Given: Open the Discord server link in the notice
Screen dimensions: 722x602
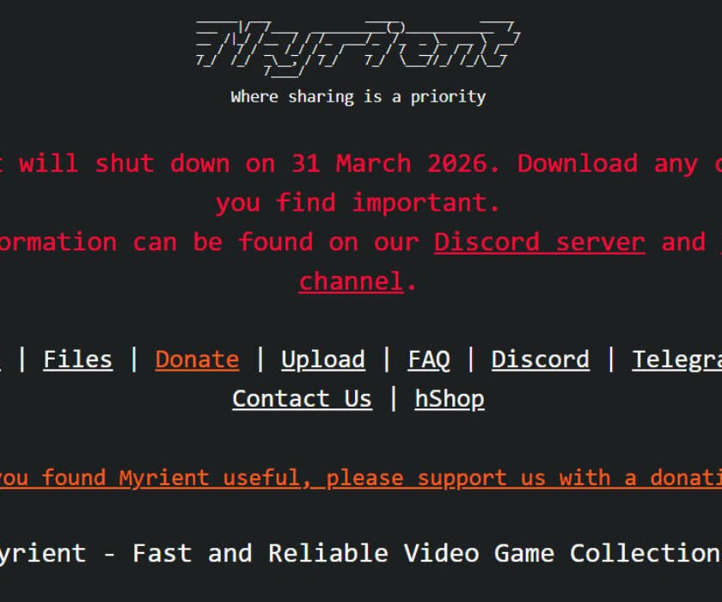Looking at the screenshot, I should click(540, 243).
